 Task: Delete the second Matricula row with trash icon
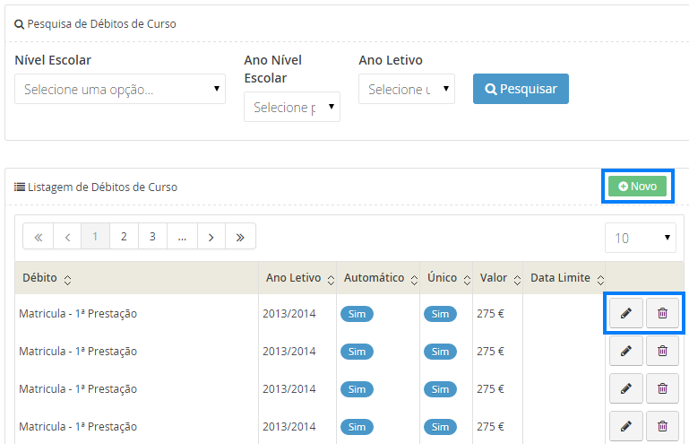[662, 351]
